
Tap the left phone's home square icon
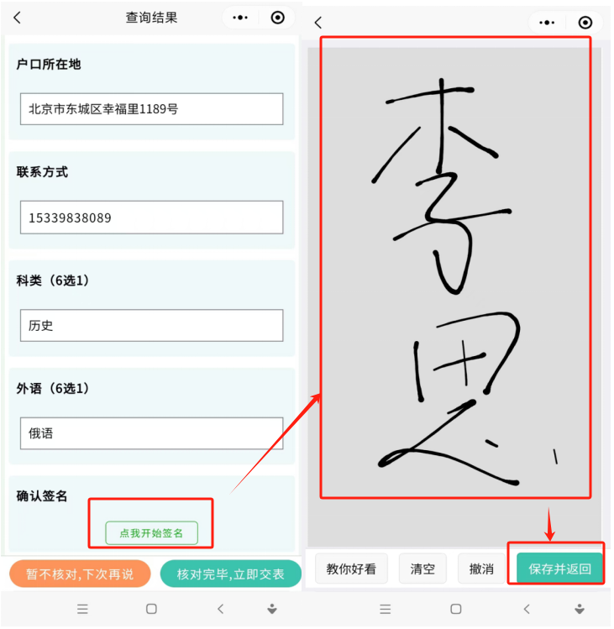point(151,609)
